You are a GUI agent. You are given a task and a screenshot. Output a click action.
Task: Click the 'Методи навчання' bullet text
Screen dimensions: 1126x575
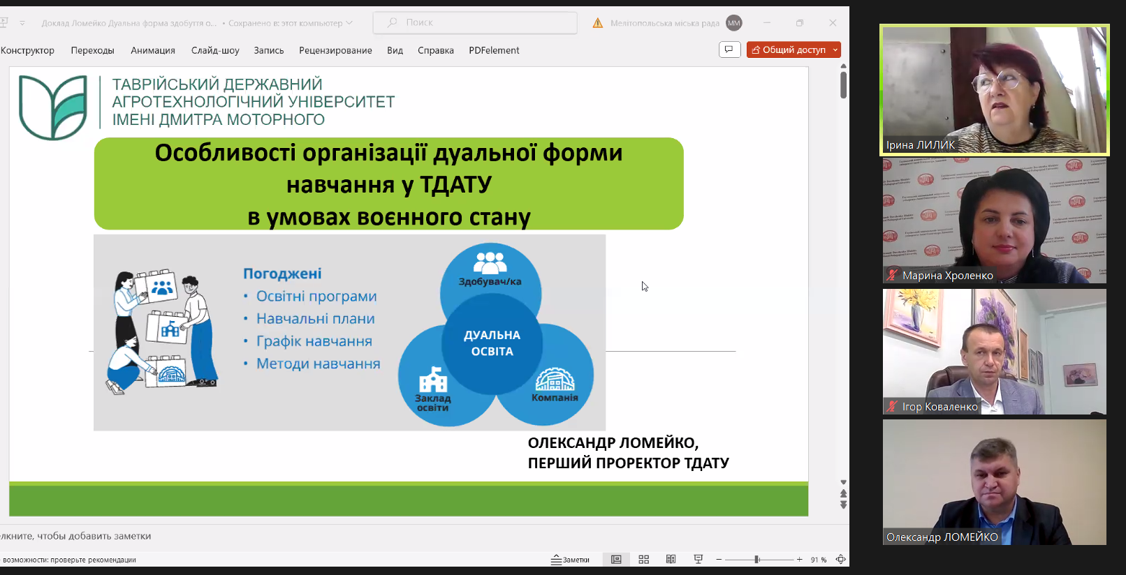(x=319, y=364)
